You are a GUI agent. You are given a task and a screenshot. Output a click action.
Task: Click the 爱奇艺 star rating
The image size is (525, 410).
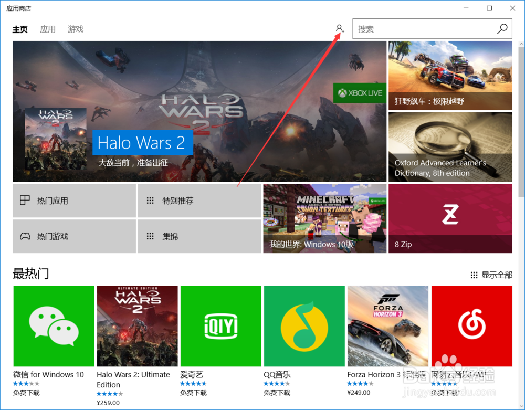pos(193,384)
